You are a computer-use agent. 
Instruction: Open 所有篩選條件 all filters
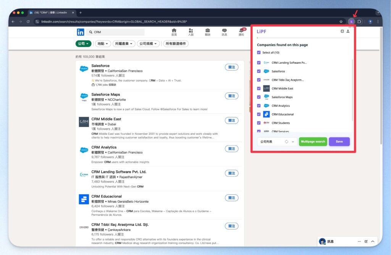point(176,44)
